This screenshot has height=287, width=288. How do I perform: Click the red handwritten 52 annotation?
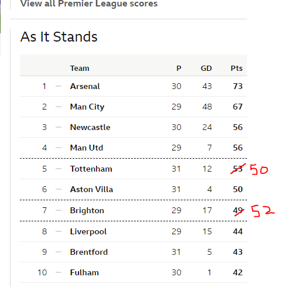click(x=263, y=211)
